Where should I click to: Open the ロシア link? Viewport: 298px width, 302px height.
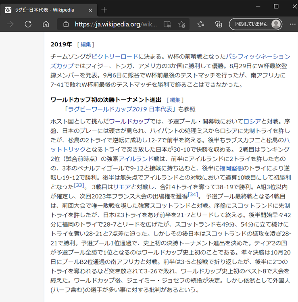pyautogui.click(x=252, y=121)
